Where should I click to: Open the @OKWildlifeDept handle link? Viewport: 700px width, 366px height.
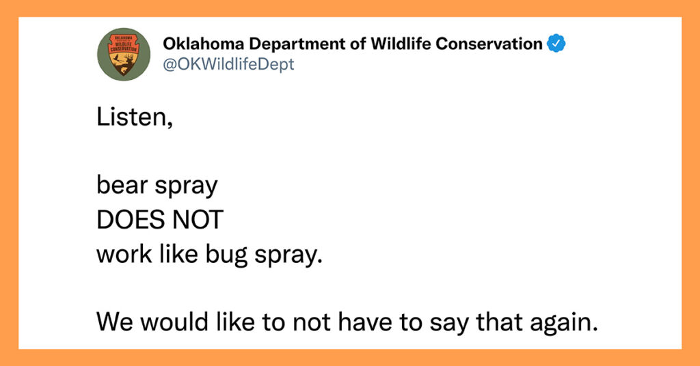tap(228, 64)
